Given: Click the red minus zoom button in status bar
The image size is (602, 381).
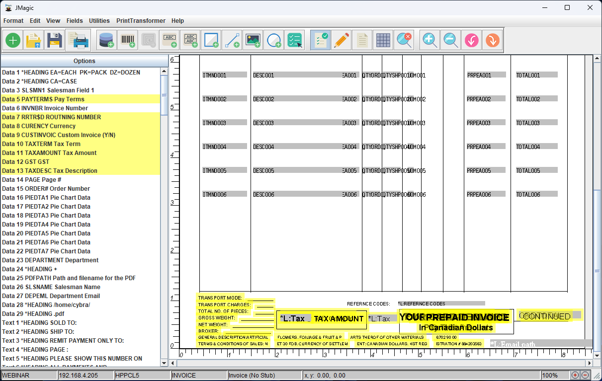Looking at the screenshot, I should click(585, 376).
